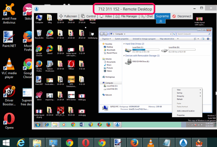
Task: Select Network in navigation pane
Action: tap(107, 95)
